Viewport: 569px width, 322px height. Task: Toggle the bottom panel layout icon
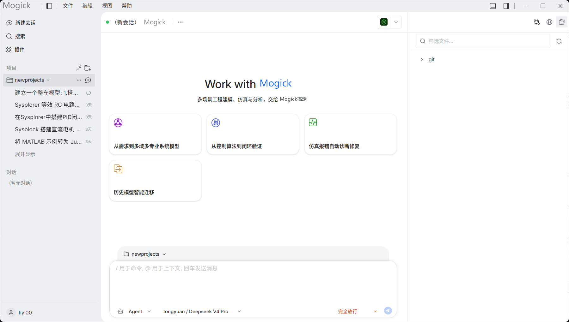(x=493, y=6)
